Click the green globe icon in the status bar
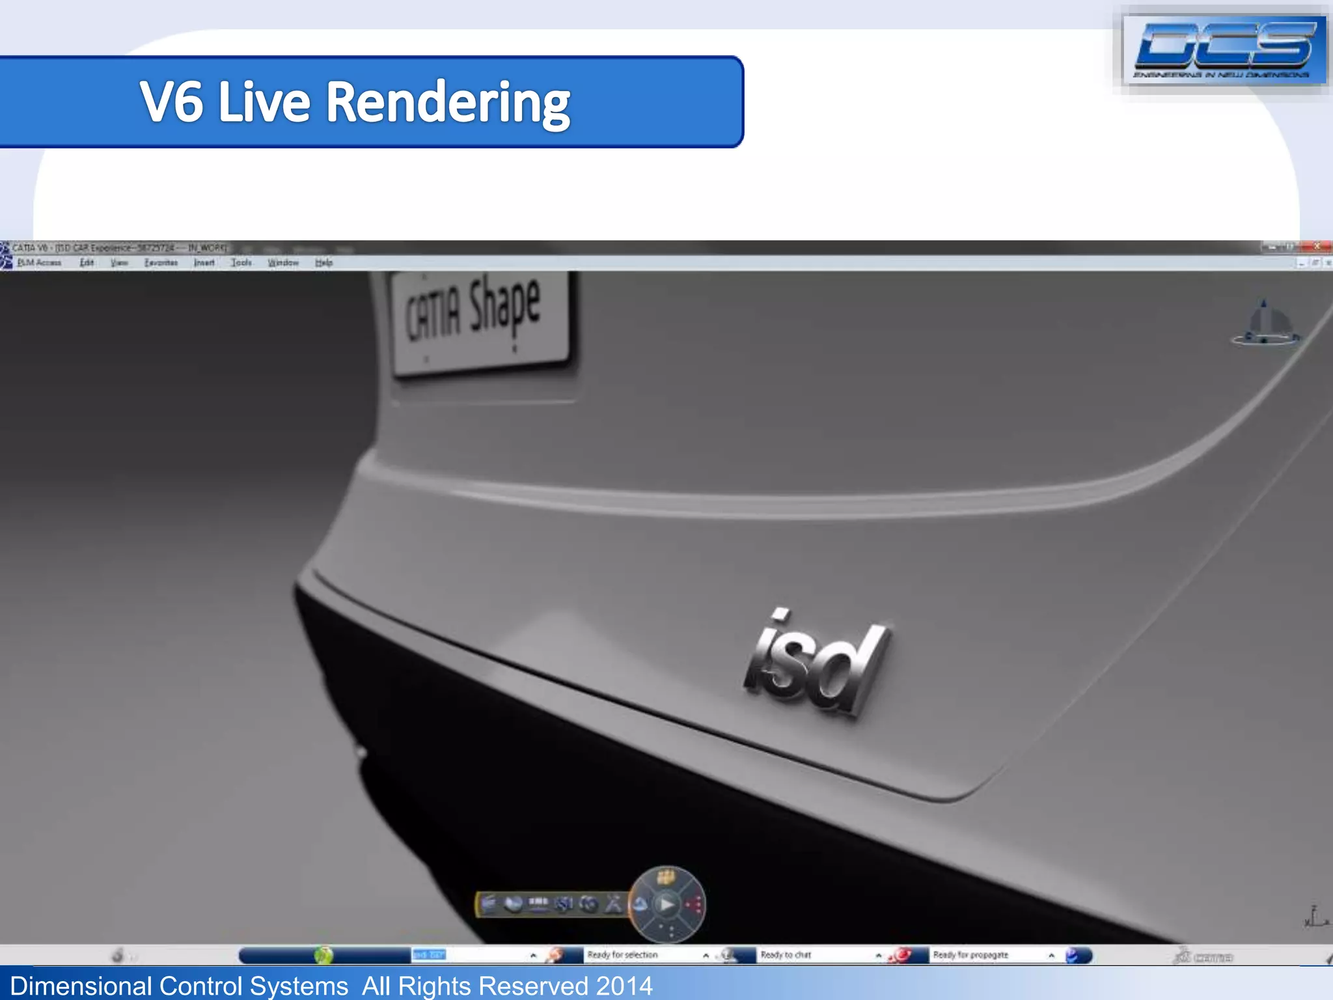 click(323, 955)
